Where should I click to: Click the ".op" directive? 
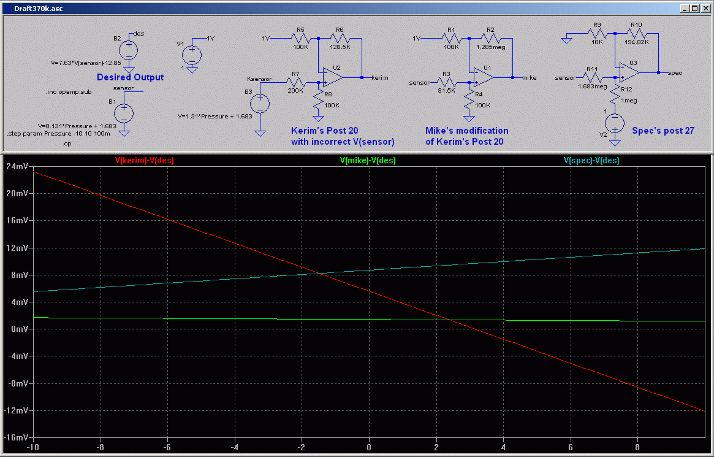click(67, 144)
